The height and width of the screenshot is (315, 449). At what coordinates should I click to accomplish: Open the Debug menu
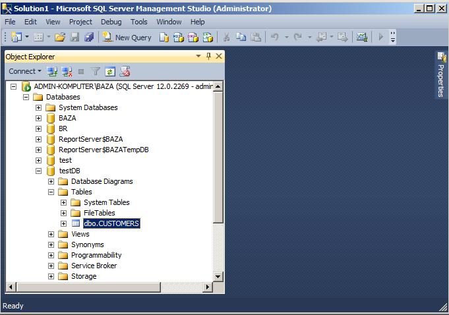coord(111,22)
